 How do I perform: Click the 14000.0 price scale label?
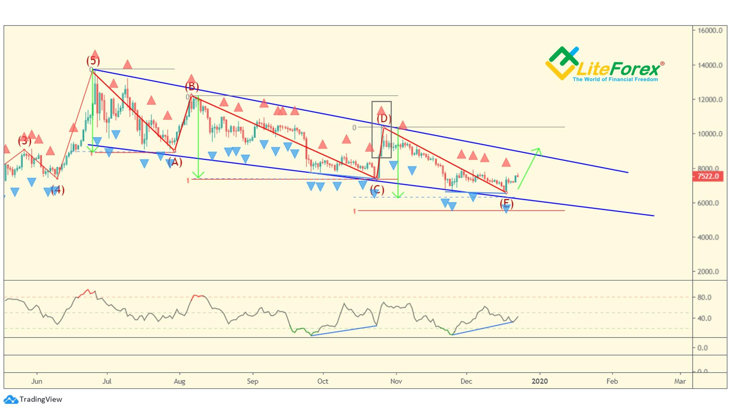[710, 65]
